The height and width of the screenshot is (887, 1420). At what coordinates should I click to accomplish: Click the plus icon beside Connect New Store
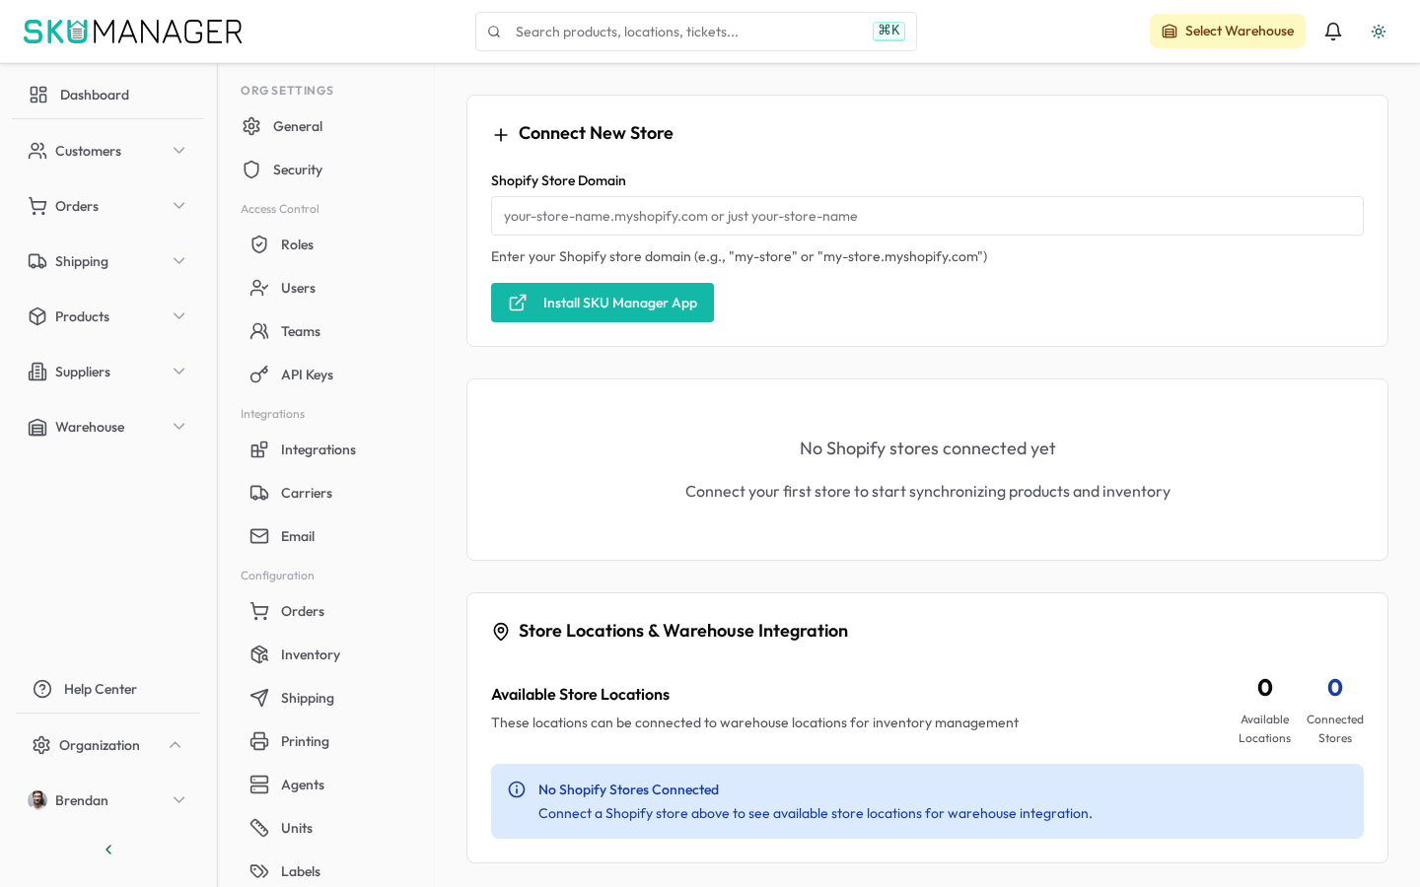(x=501, y=135)
